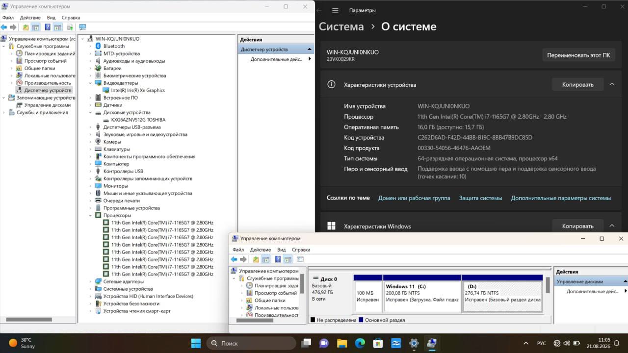Open File Explorer from the taskbar
The width and height of the screenshot is (628, 353).
[x=342, y=343]
